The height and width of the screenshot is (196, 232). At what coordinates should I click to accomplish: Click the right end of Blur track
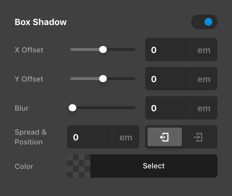134,108
